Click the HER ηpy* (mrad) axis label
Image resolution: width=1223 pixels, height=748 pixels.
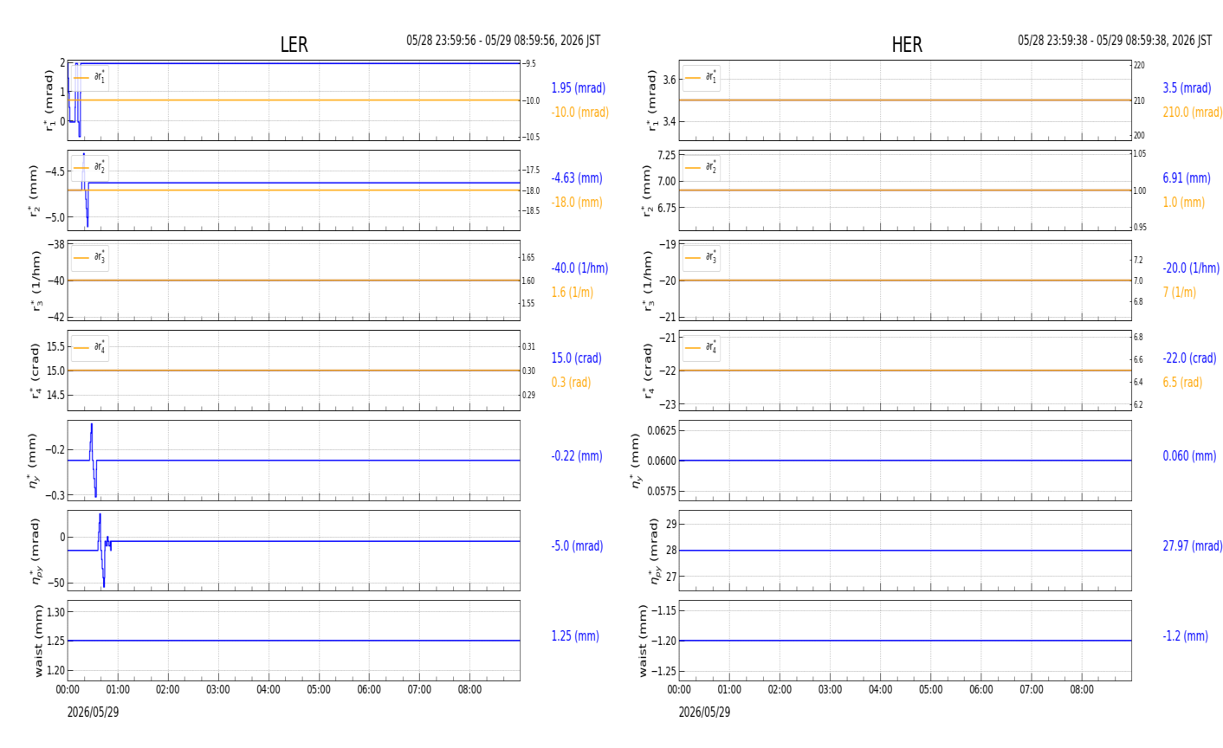tap(654, 551)
